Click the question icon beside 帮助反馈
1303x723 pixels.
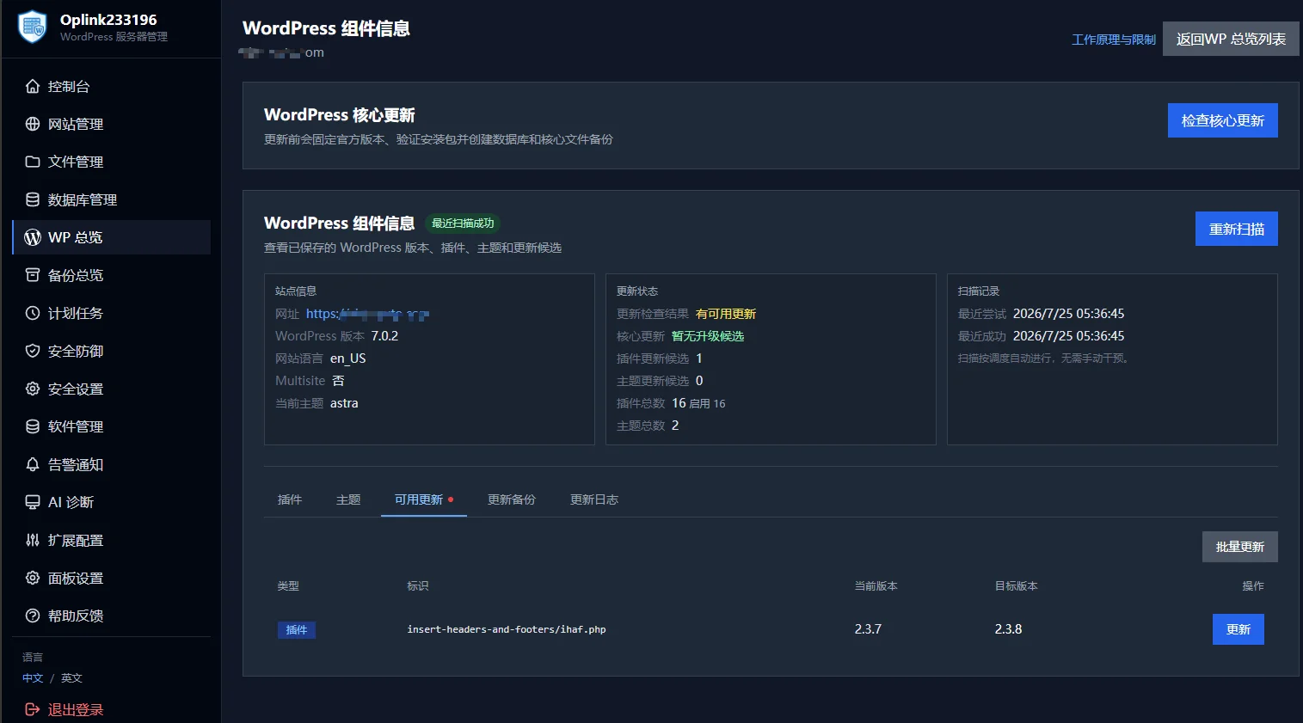(33, 616)
